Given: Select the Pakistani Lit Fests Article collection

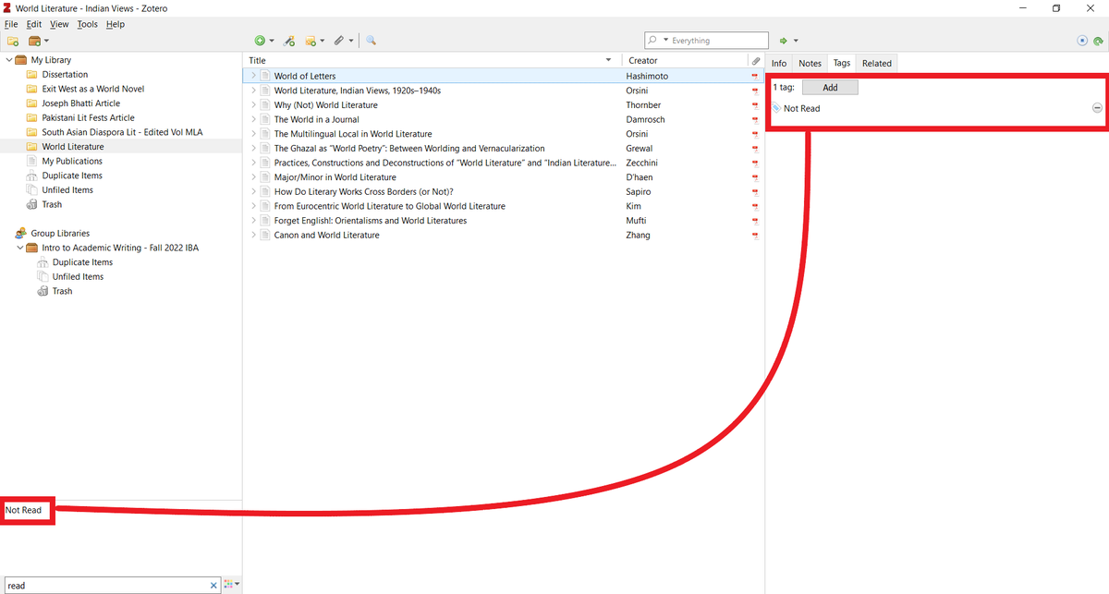Looking at the screenshot, I should click(88, 117).
